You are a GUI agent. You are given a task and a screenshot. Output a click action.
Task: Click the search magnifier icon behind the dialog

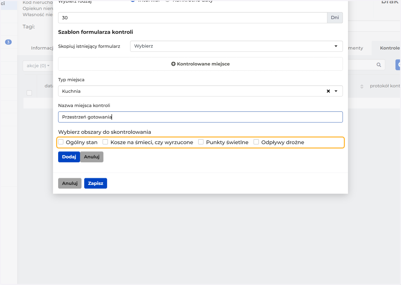pos(379,65)
